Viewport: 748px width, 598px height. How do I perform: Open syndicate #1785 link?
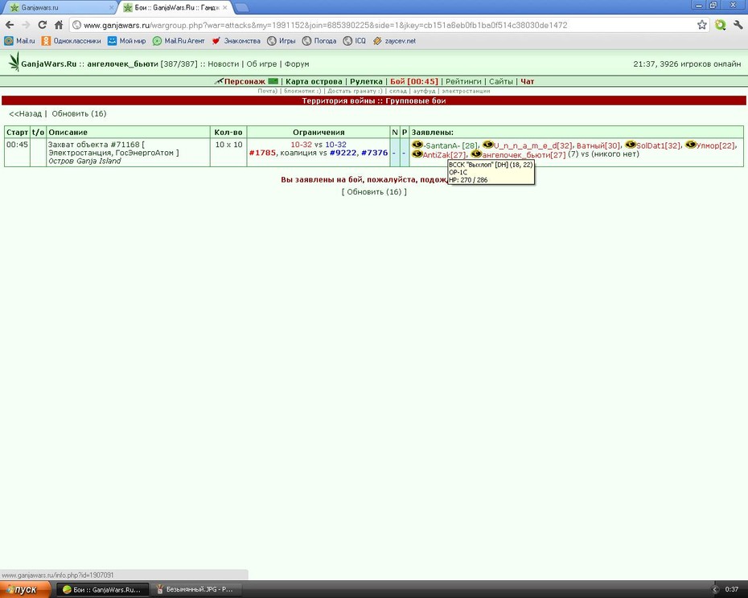(262, 153)
